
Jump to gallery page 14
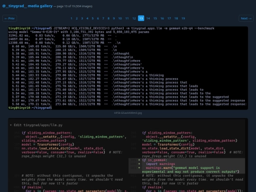click(148, 18)
